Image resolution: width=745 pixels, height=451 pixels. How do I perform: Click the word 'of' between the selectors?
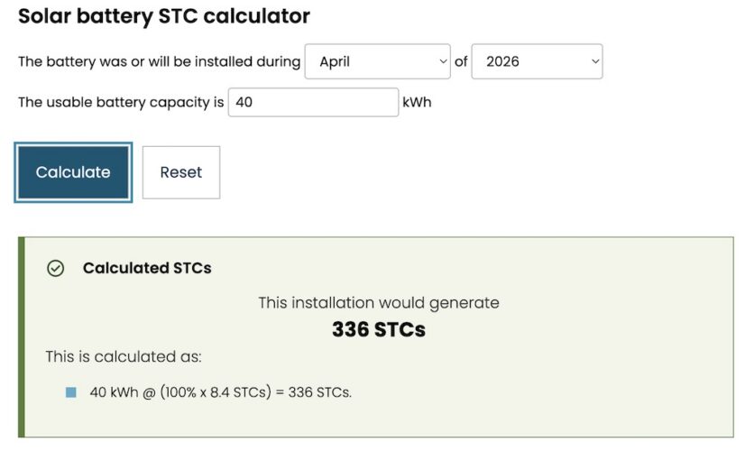[461, 61]
